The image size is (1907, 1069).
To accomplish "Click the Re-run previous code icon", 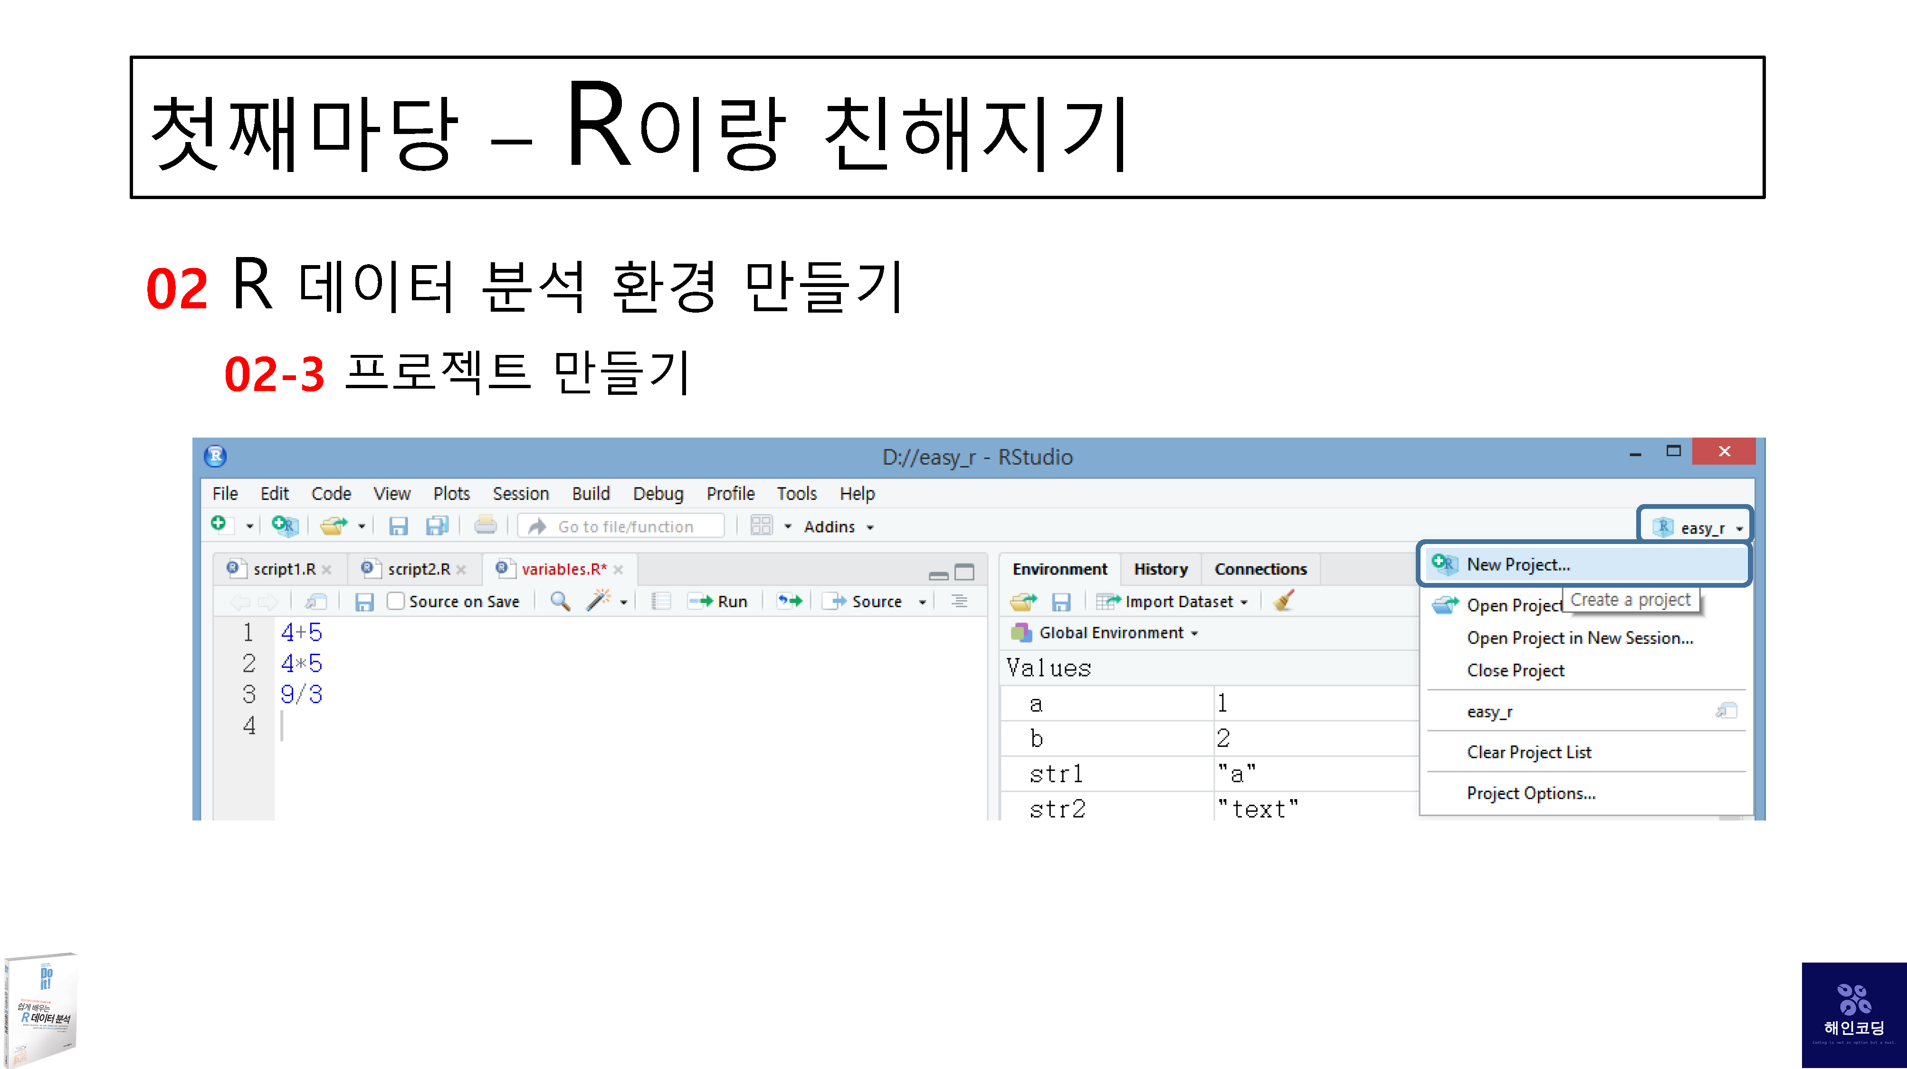I will click(x=789, y=601).
